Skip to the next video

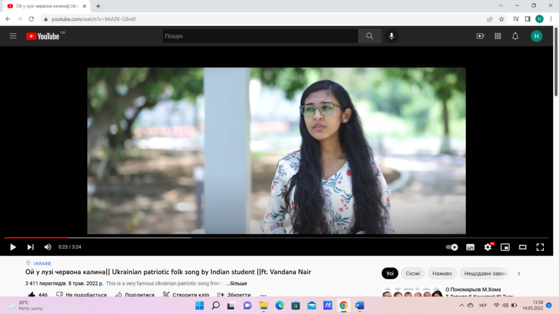pyautogui.click(x=31, y=247)
